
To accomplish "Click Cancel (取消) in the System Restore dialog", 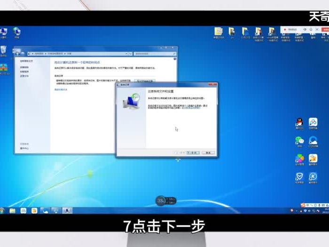I will click(x=208, y=153).
